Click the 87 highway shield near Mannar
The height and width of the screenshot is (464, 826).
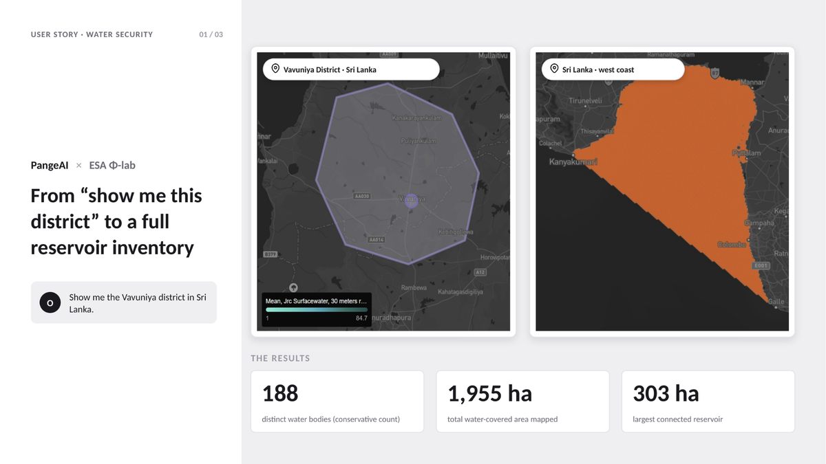[715, 71]
